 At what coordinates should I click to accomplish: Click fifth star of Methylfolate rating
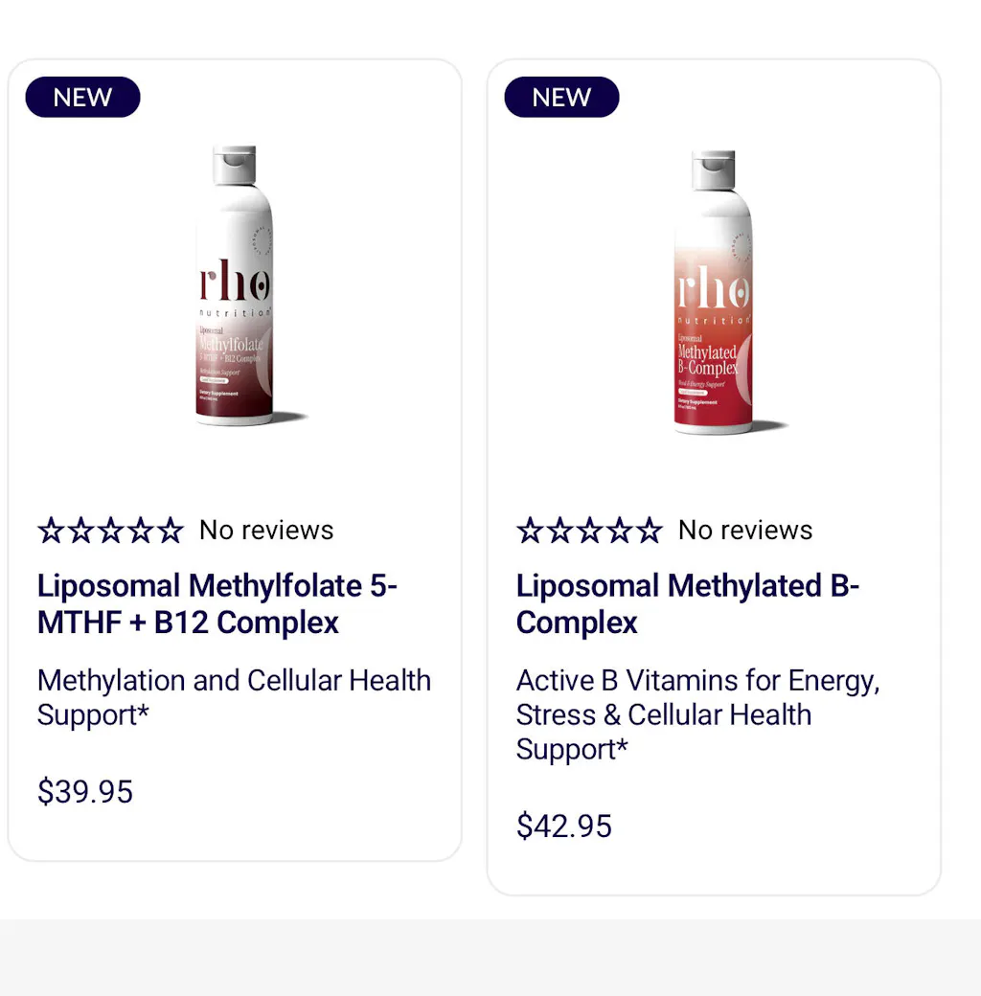(170, 531)
